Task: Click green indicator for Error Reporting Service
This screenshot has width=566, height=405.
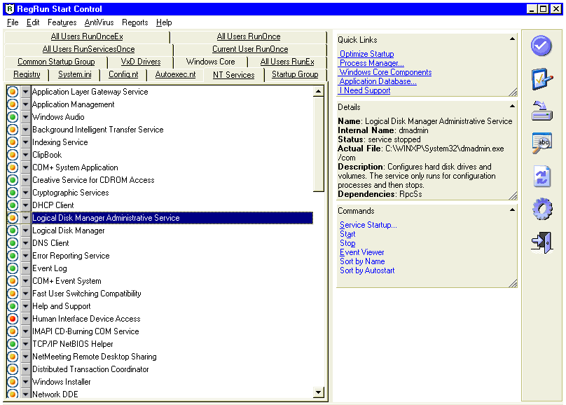Action: click(x=13, y=256)
